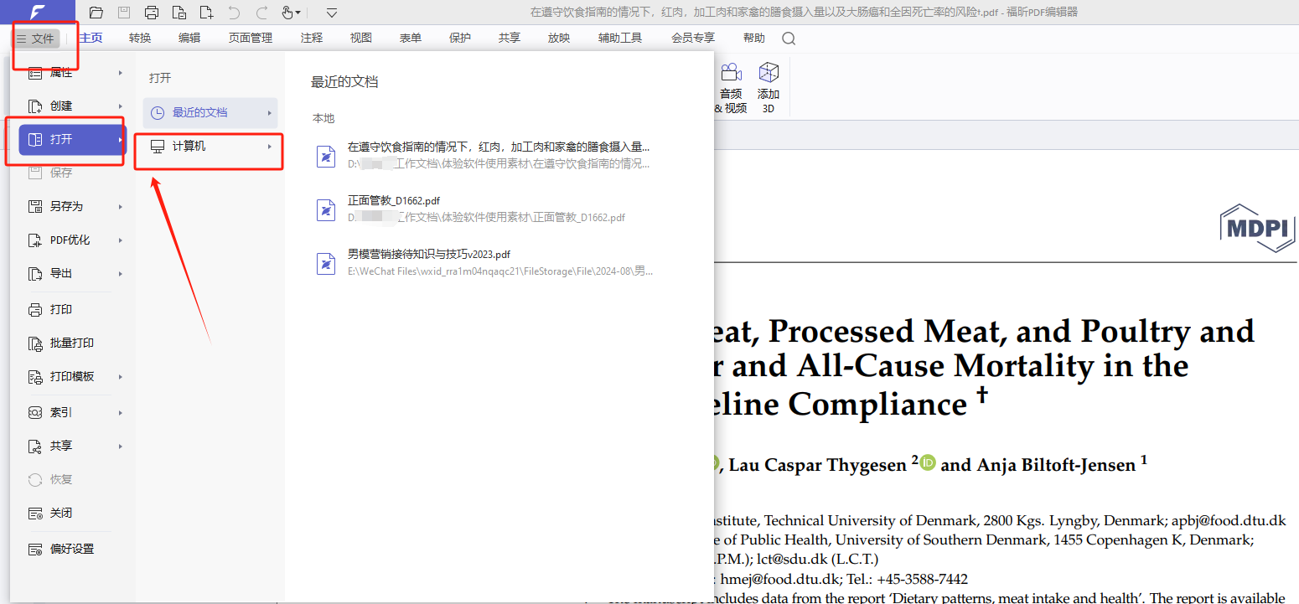Switch to the 保护 tab

pos(460,38)
